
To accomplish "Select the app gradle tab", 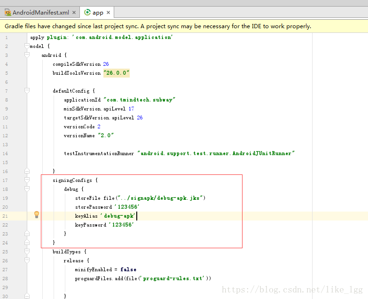I will point(98,12).
